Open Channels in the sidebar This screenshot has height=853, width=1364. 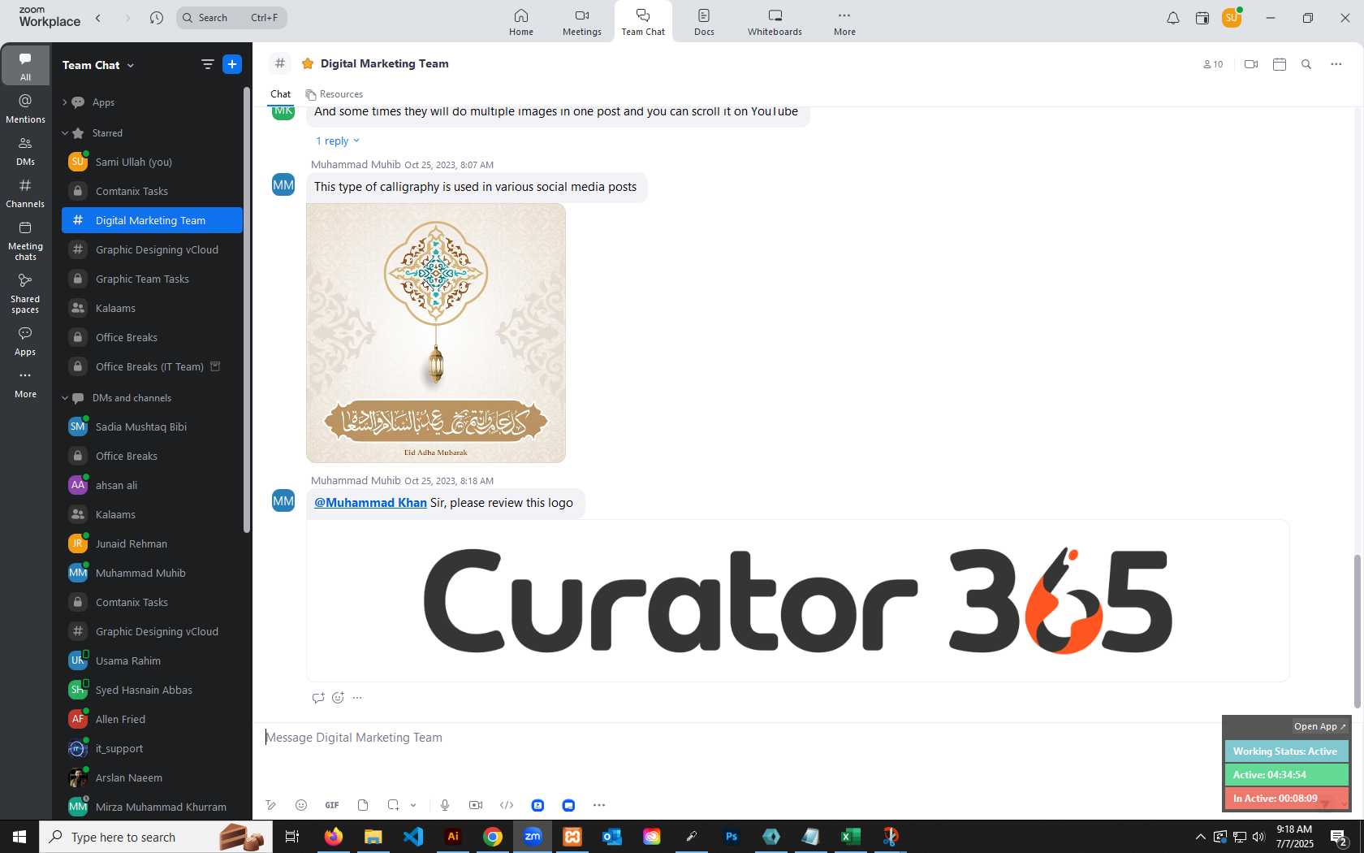coord(25,193)
